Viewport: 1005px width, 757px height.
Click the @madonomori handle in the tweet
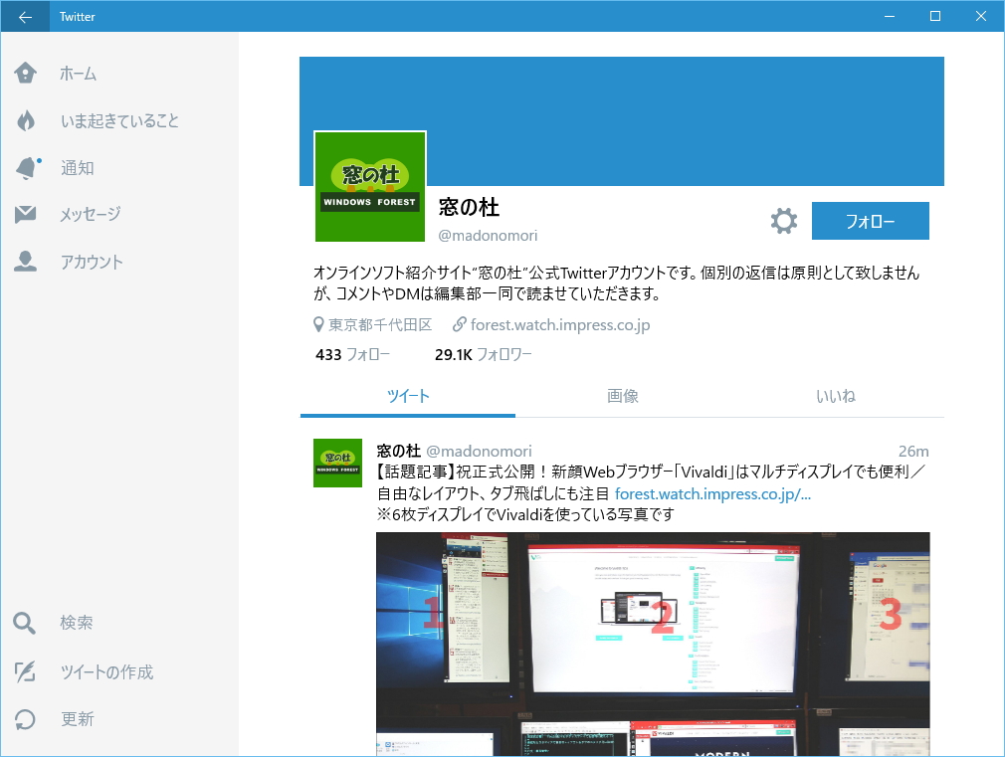[479, 452]
